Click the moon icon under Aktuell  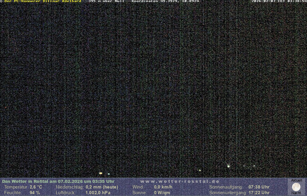[x=296, y=187]
